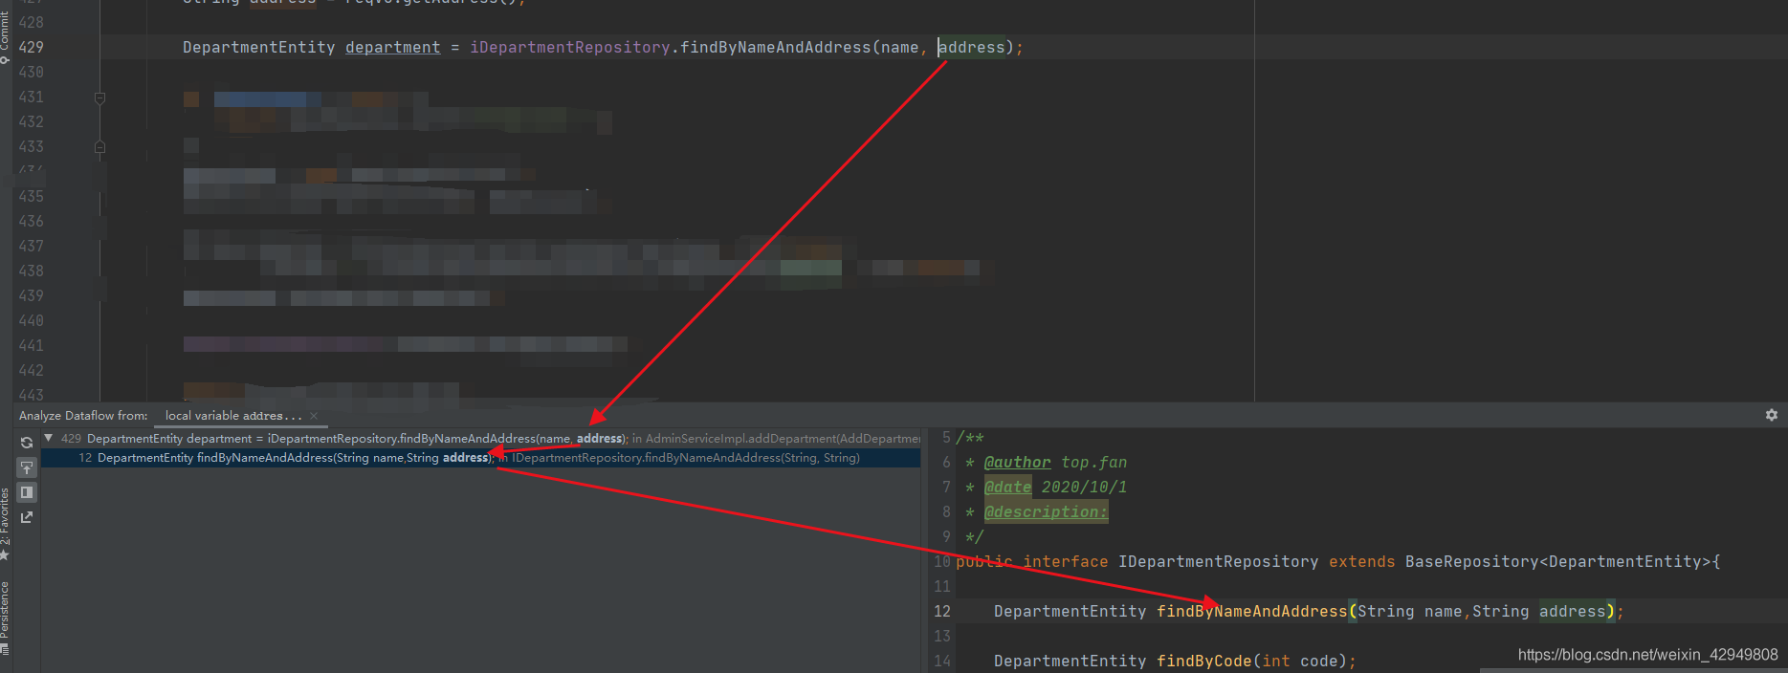Select the line 12 findByNameAndAddress tree row
This screenshot has width=1788, height=673.
coord(480,458)
